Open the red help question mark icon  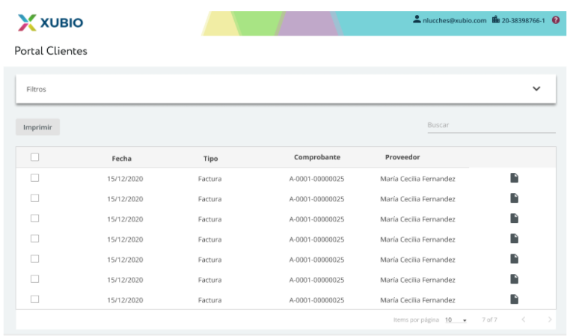[x=556, y=20]
